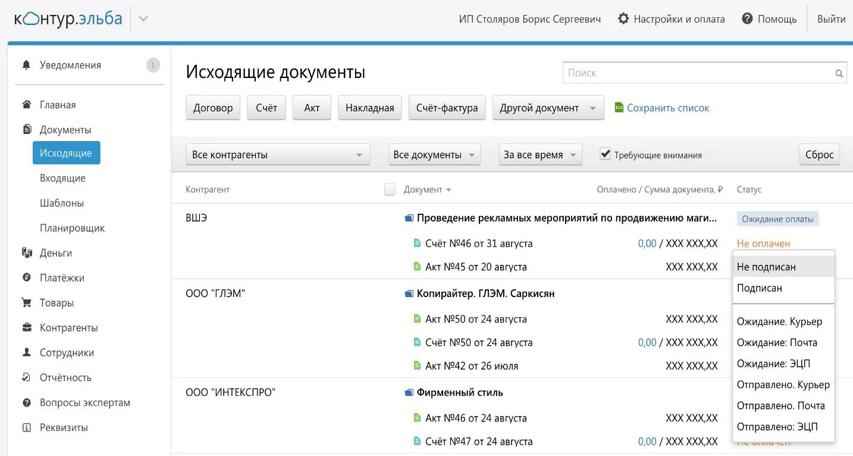Open the "Все контрагенты" dropdown
Screen dimensions: 853x456
278,155
